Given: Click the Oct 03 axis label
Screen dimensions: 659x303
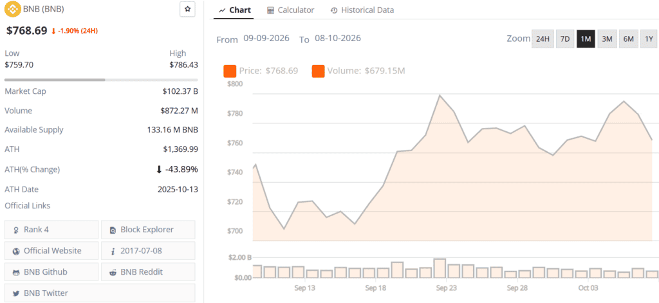Looking at the screenshot, I should point(588,288).
